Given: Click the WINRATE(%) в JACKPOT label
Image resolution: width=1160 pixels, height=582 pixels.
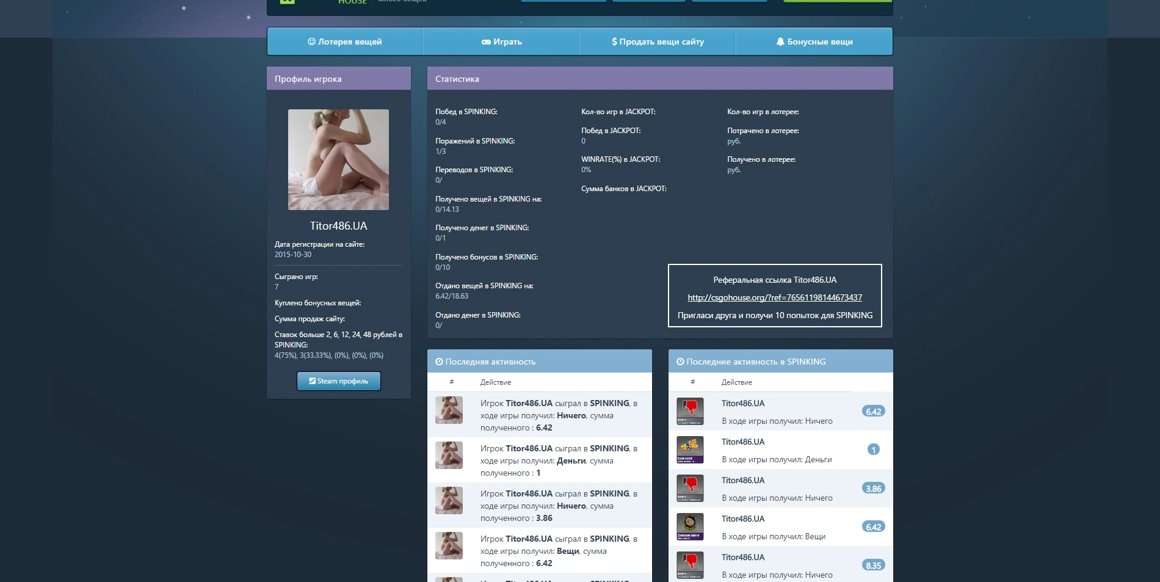Looking at the screenshot, I should (x=620, y=159).
